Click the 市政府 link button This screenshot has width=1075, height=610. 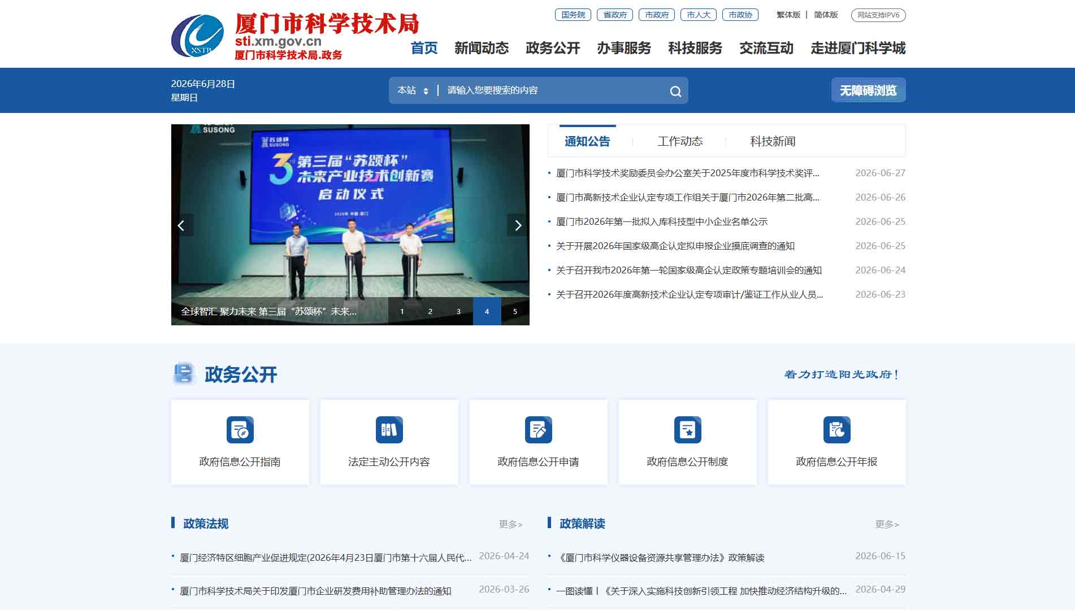click(657, 15)
